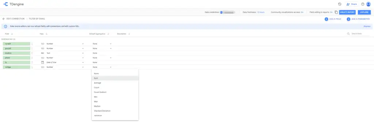The width and height of the screenshot is (374, 134).
Task: Click the back arrow beside Edit Connection
Action: (x=4, y=19)
